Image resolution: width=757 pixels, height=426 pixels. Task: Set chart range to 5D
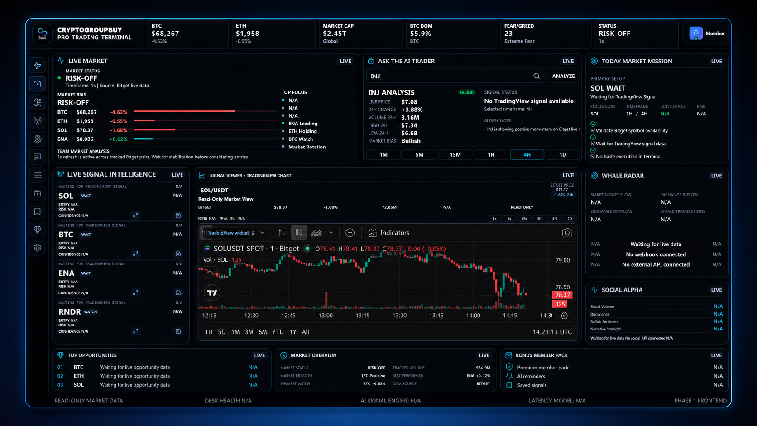[x=222, y=332]
